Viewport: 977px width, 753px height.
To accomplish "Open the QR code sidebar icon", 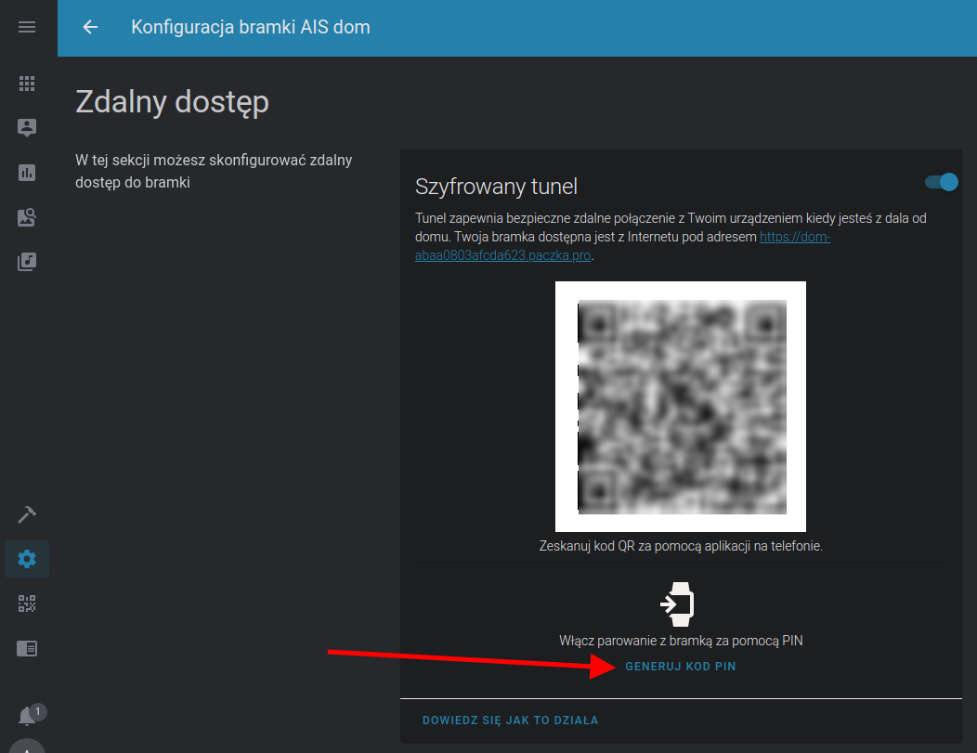I will tap(27, 604).
